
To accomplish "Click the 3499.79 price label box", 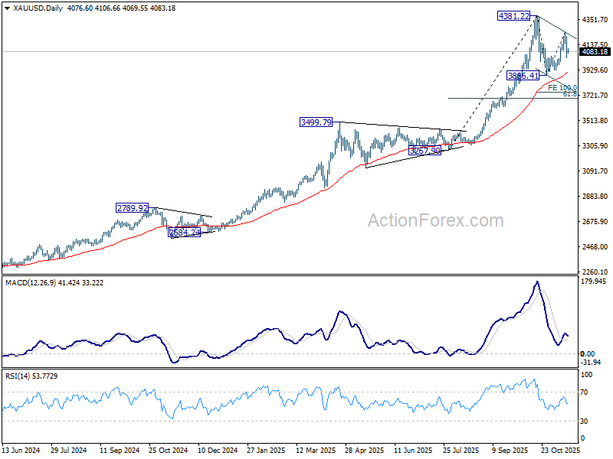I will point(316,122).
